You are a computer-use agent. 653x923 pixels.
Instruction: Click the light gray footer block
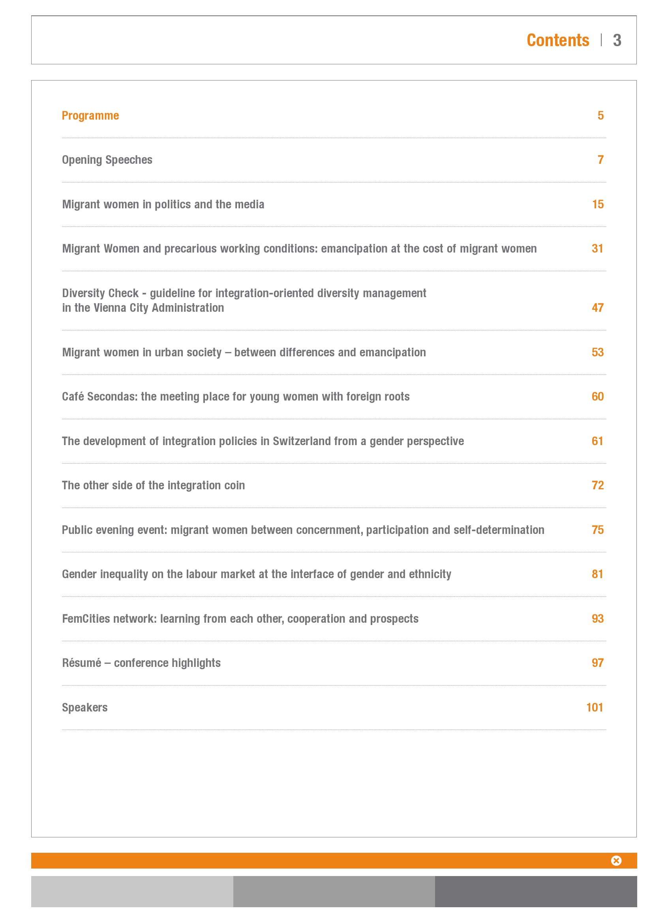[x=132, y=891]
